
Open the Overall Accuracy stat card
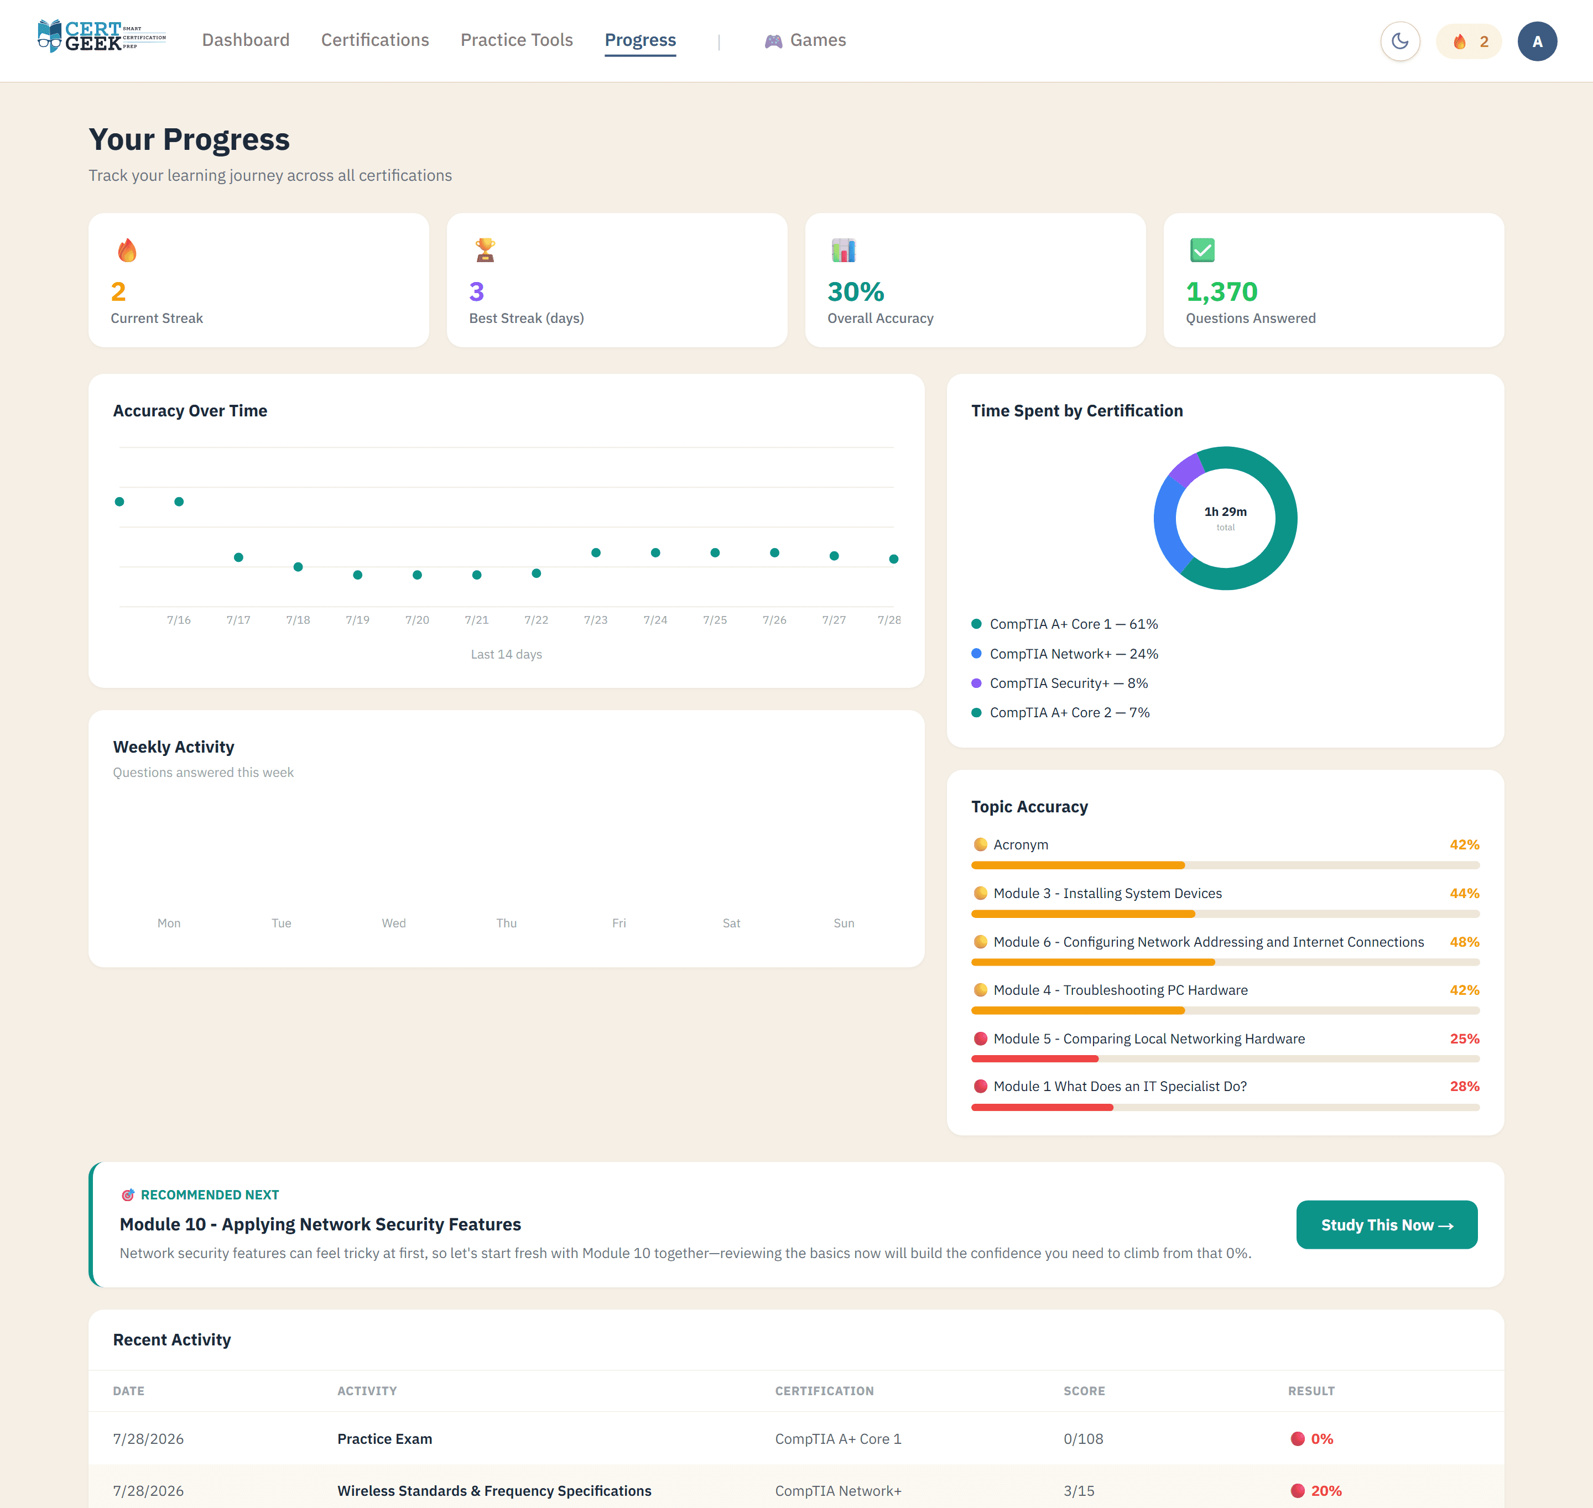(x=975, y=280)
